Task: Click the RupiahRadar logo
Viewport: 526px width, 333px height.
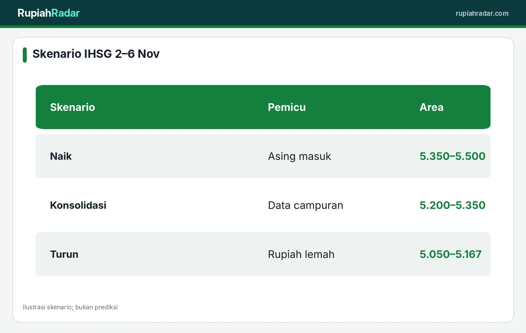Action: [49, 13]
